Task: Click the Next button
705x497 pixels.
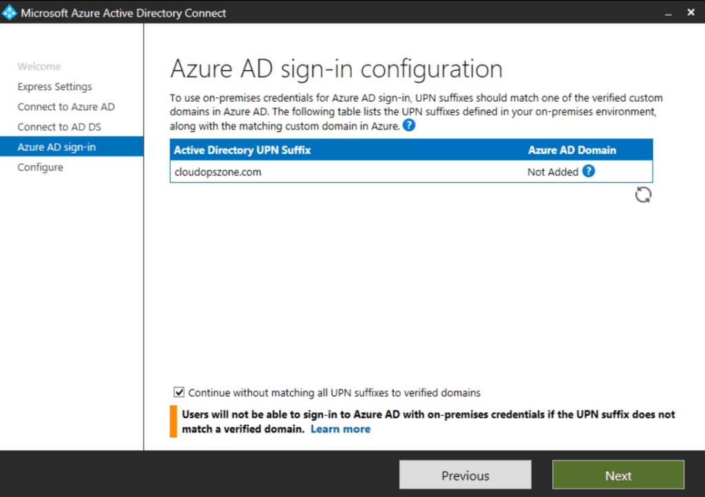Action: (618, 475)
